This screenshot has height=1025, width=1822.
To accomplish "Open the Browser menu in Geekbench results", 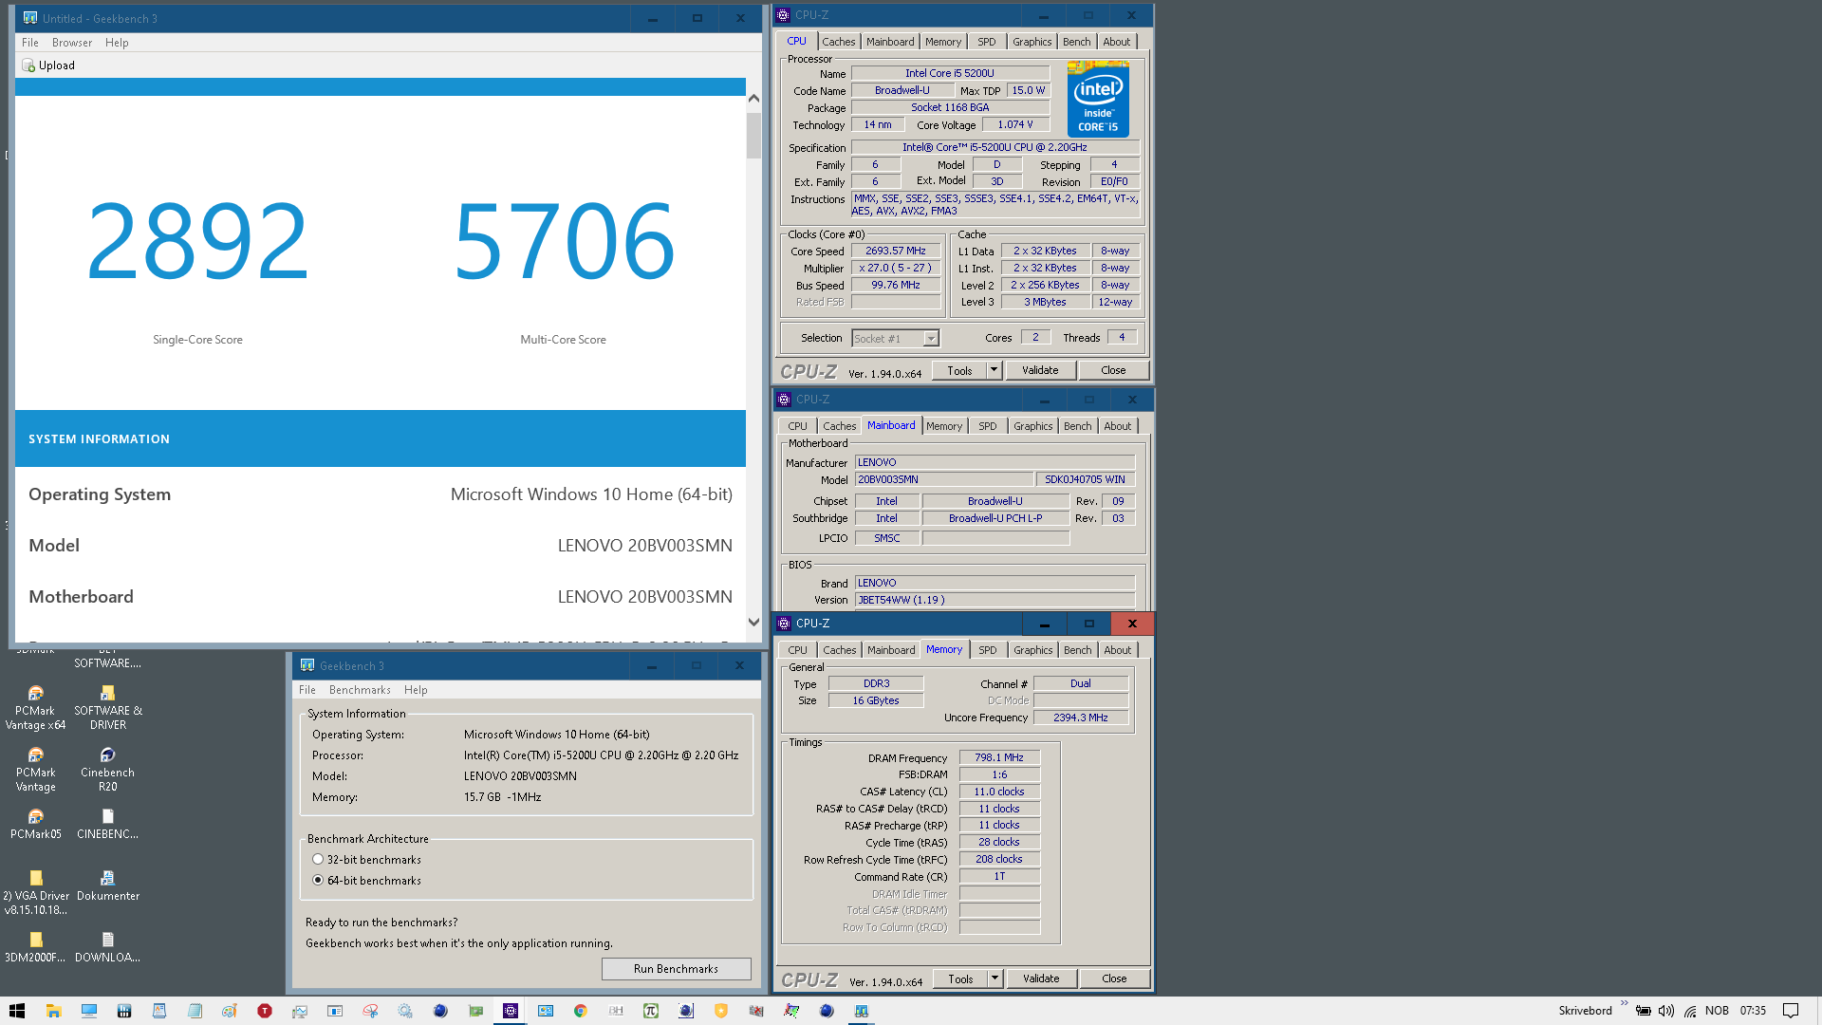I will click(72, 43).
